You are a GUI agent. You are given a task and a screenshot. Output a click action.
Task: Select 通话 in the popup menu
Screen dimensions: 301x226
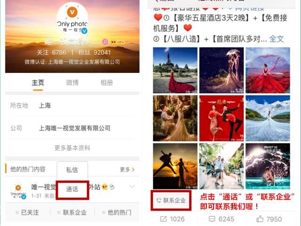[72, 189]
